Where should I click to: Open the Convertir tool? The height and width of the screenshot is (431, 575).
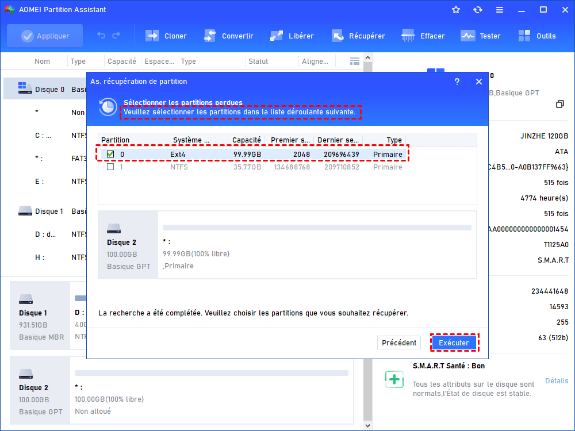pos(228,36)
